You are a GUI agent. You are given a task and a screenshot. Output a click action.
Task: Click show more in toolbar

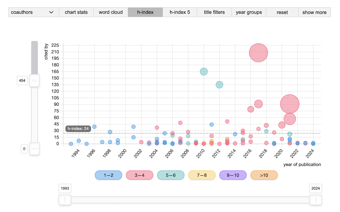point(314,12)
